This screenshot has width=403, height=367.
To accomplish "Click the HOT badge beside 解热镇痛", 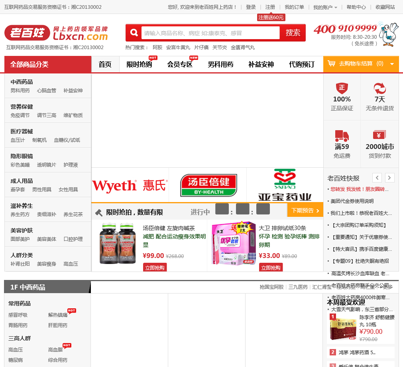I will (x=72, y=311).
